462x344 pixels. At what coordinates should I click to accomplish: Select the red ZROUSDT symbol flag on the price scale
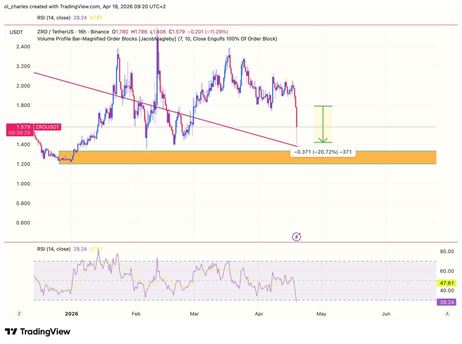point(47,127)
